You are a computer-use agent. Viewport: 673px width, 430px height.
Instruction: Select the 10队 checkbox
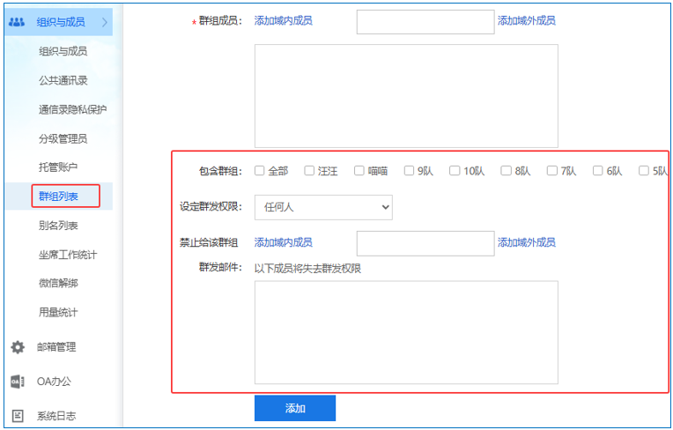pos(455,171)
